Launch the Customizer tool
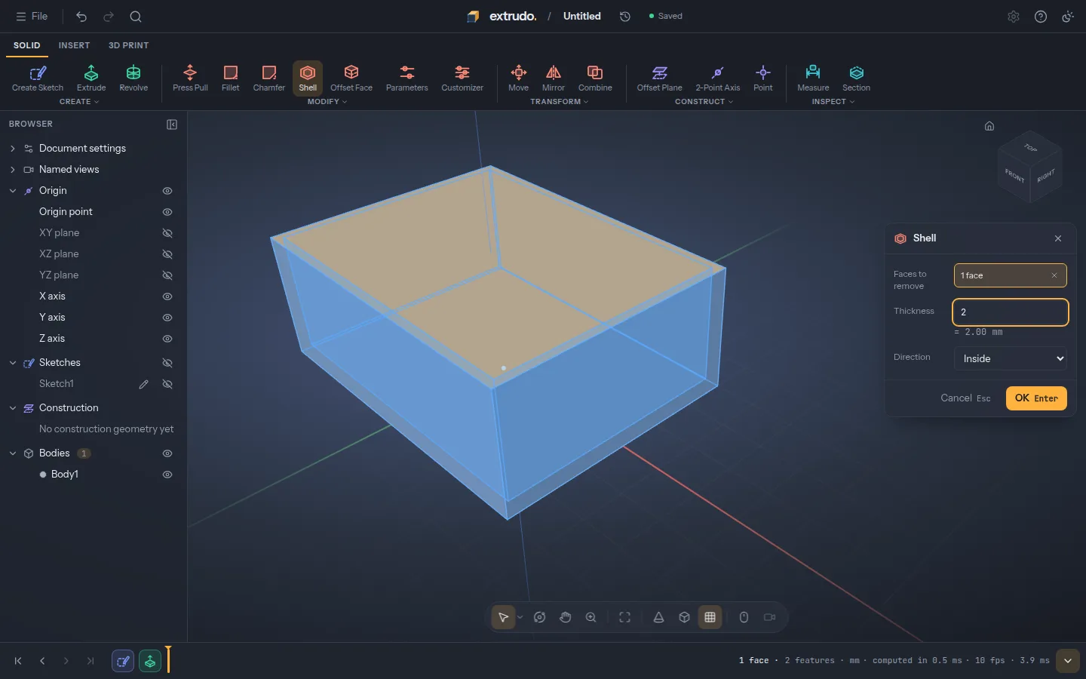This screenshot has width=1086, height=679. (x=462, y=78)
